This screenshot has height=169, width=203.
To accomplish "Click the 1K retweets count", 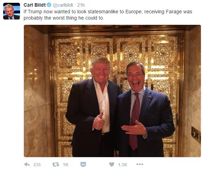I will pyautogui.click(x=66, y=164).
